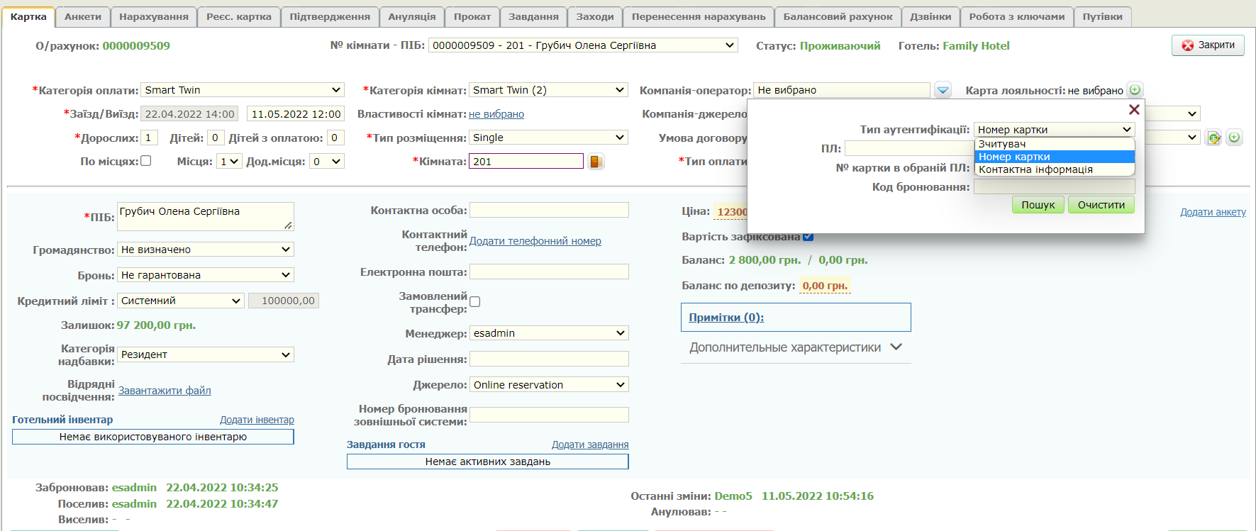This screenshot has width=1256, height=531.
Task: Click the edit icon right of contract dropdown
Action: coord(1213,138)
